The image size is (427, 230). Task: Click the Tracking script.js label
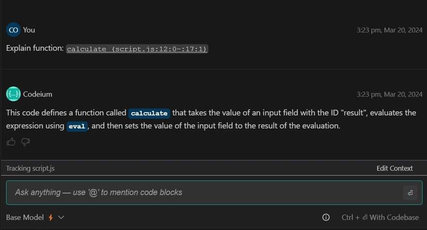(31, 168)
